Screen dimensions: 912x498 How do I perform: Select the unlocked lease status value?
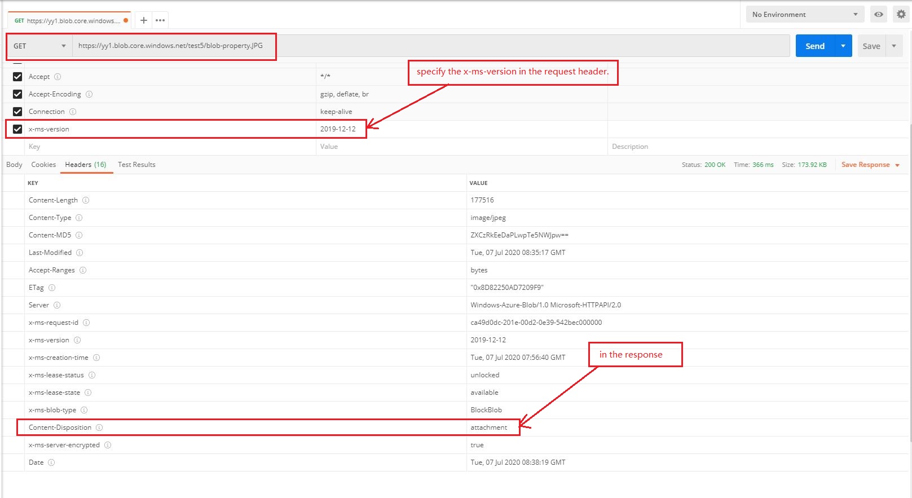click(485, 375)
